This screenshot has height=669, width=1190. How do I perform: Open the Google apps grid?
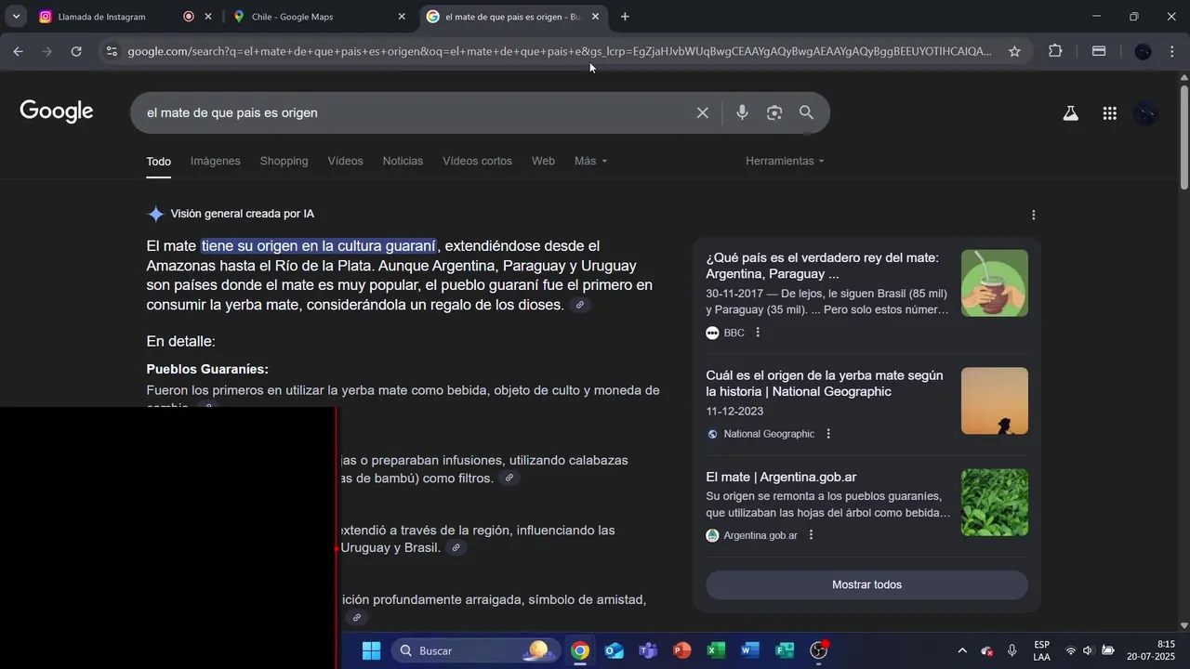point(1109,113)
